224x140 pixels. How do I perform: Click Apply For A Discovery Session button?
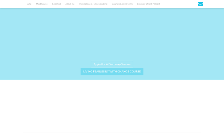coord(112,65)
